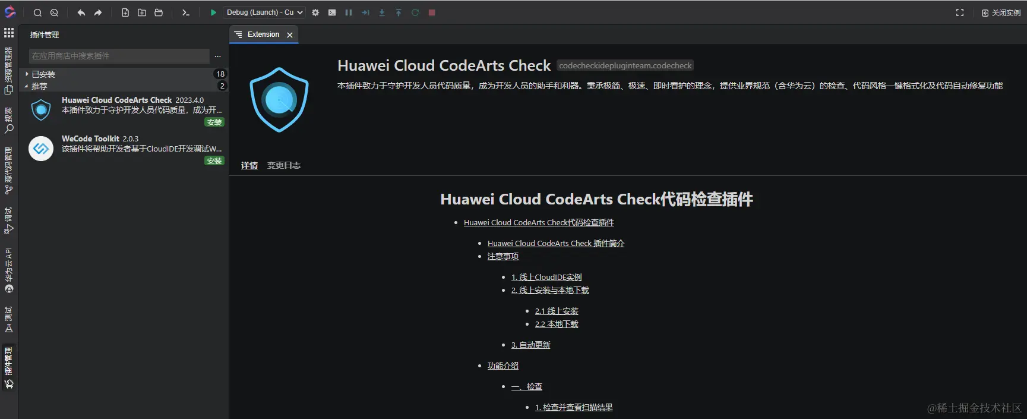The height and width of the screenshot is (419, 1027).
Task: Open the 2.1 线上安装 link
Action: click(557, 311)
